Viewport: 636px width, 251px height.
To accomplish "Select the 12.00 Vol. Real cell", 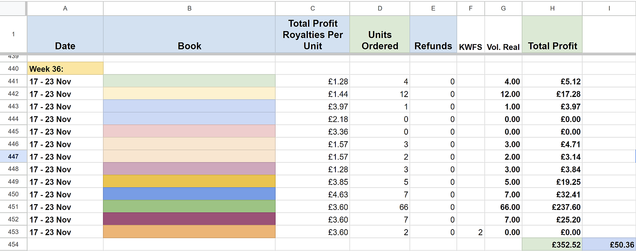I will (503, 94).
